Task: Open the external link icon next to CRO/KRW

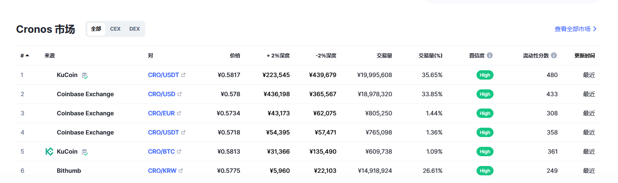Action: point(181,171)
